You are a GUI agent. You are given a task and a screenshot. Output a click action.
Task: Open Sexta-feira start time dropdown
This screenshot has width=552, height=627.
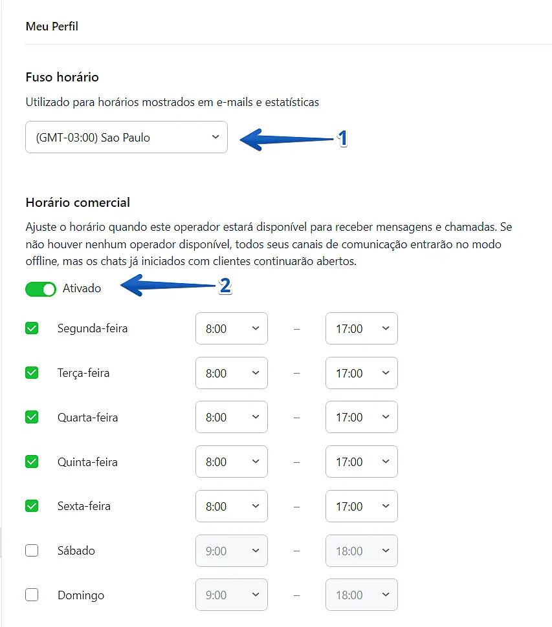(231, 506)
